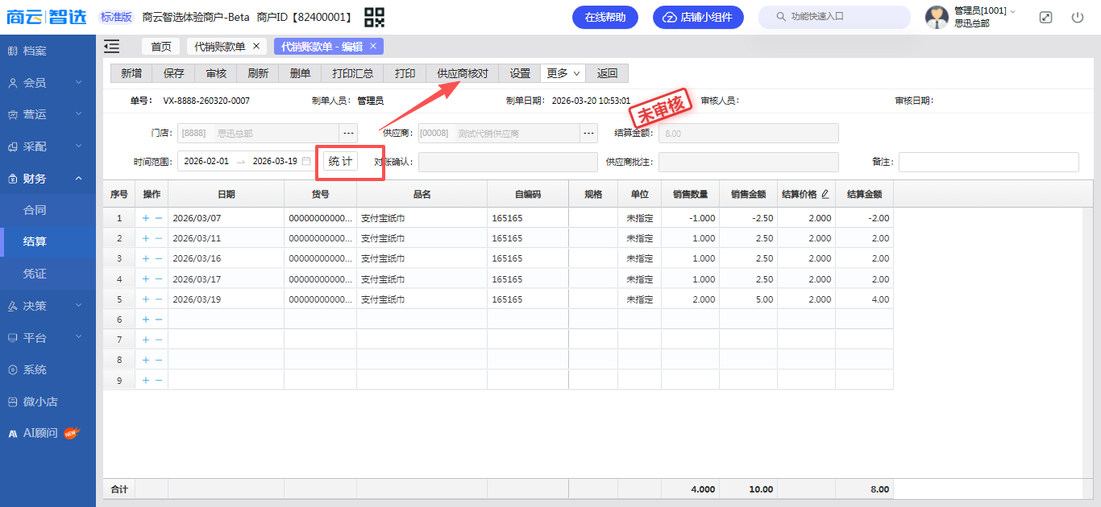Click the plus icon in row 6
The image size is (1101, 507).
pos(146,319)
